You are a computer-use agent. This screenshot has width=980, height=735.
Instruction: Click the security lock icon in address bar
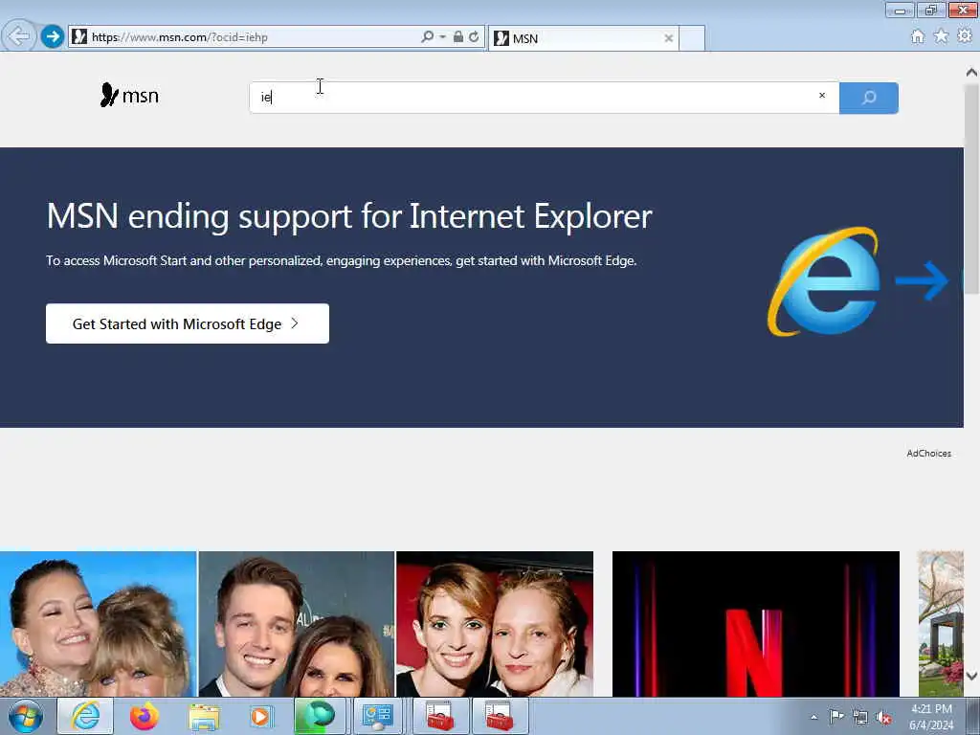click(x=458, y=37)
